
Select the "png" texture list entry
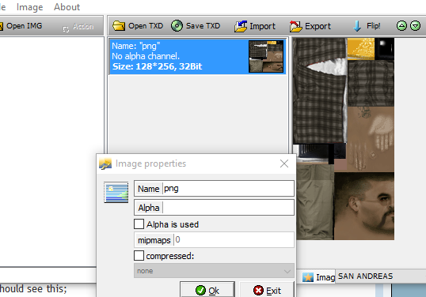click(197, 56)
